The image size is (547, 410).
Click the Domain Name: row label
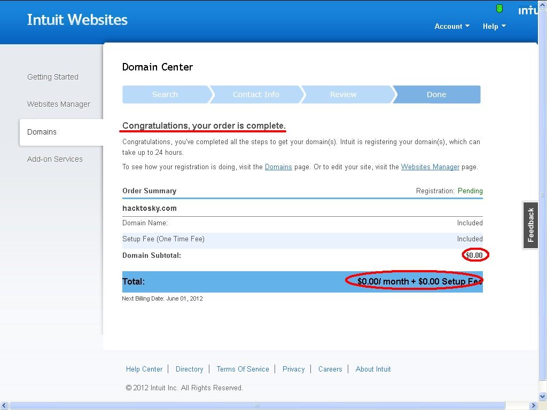[145, 223]
